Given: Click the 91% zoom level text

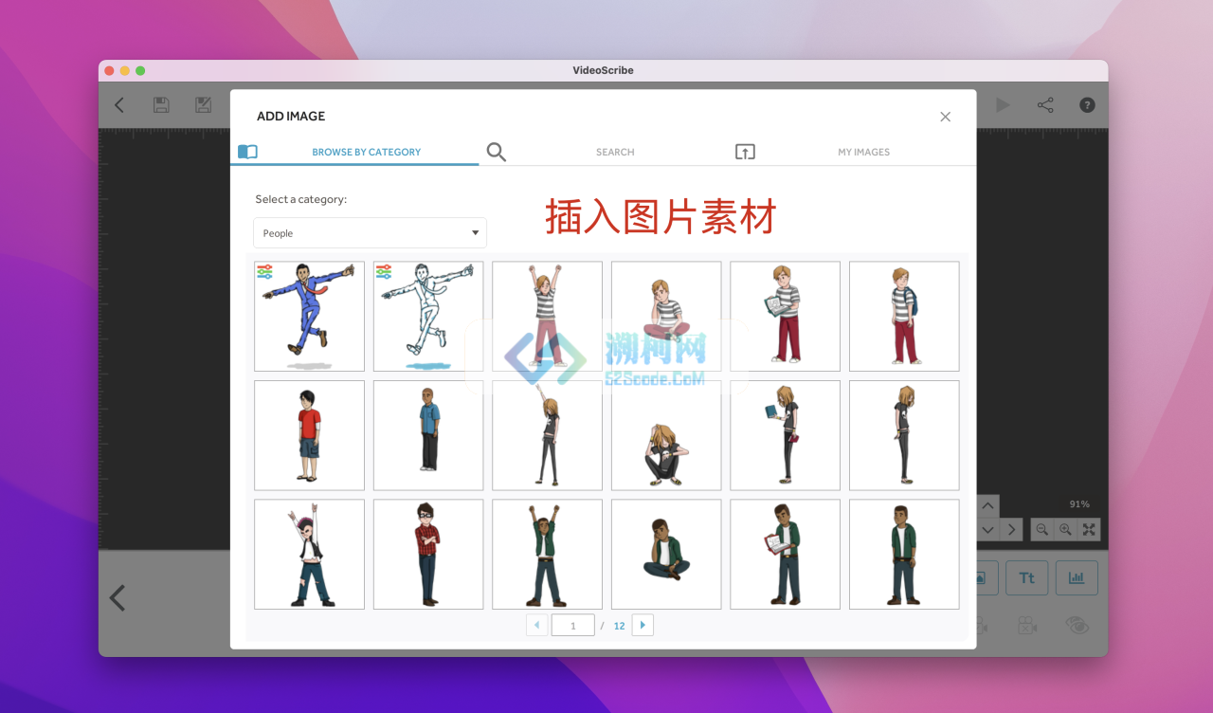Looking at the screenshot, I should pos(1079,504).
